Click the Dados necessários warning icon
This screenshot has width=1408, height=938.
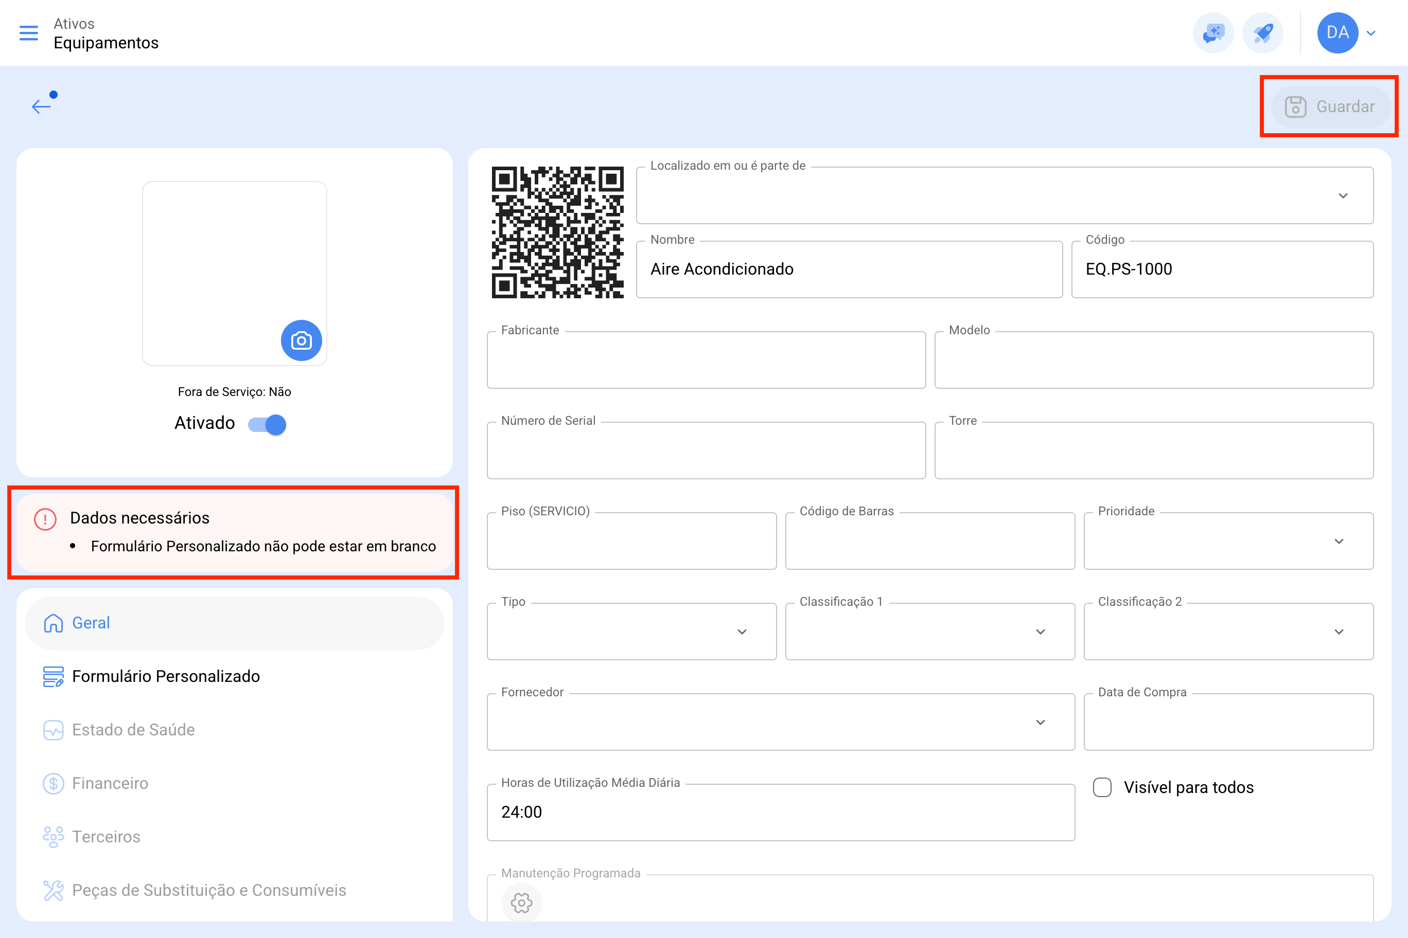coord(45,519)
